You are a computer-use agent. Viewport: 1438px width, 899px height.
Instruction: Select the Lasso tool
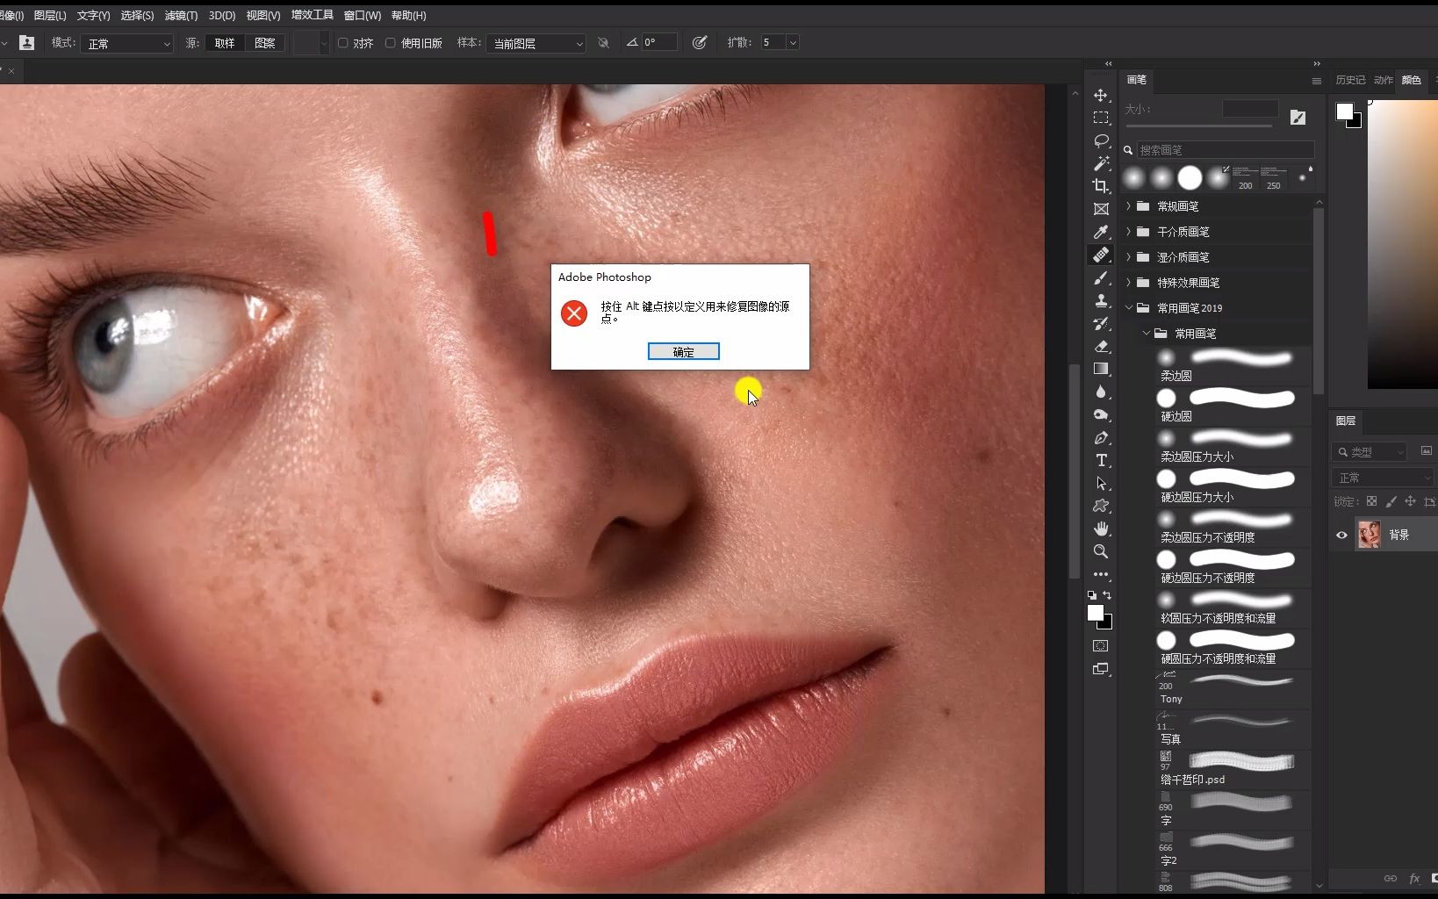pyautogui.click(x=1101, y=140)
